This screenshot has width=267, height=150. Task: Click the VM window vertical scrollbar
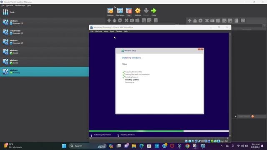[230, 85]
